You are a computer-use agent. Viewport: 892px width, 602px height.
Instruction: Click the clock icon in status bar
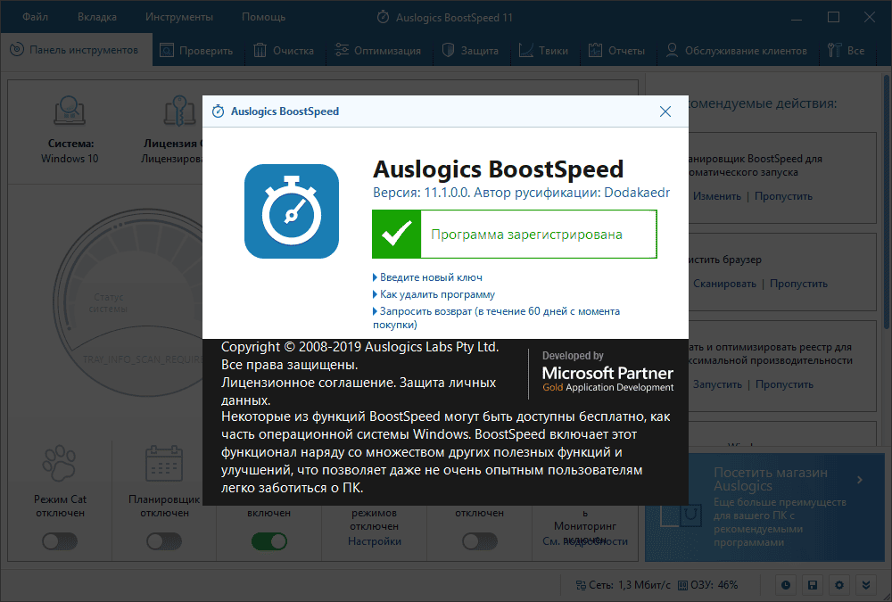[x=786, y=585]
